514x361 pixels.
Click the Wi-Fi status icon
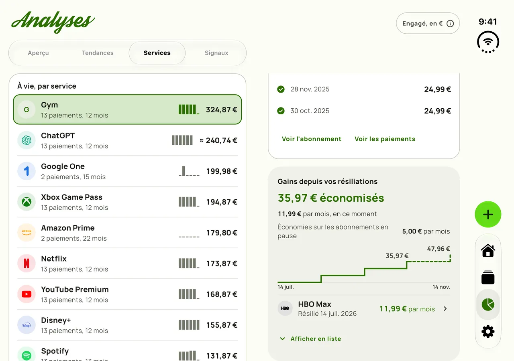(488, 42)
